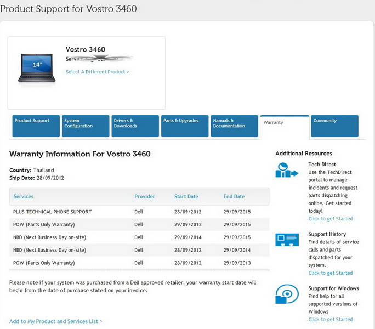Open the Community tab
This screenshot has width=375, height=329.
pyautogui.click(x=335, y=126)
